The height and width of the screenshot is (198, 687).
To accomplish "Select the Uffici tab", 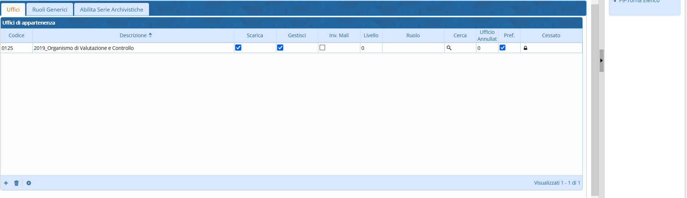I will tap(13, 9).
